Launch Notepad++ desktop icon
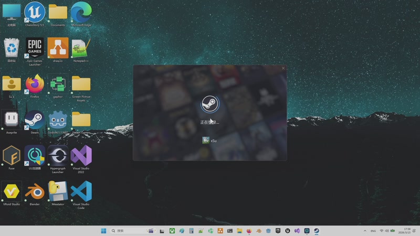The height and width of the screenshot is (236, 420). click(x=81, y=50)
